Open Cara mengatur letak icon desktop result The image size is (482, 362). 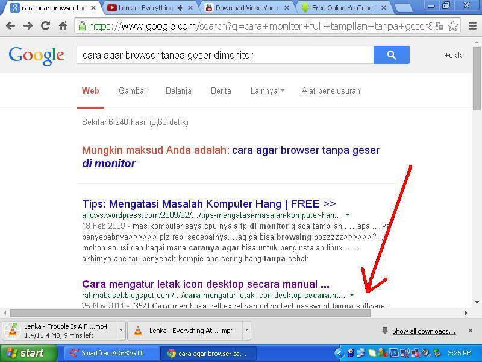point(205,284)
